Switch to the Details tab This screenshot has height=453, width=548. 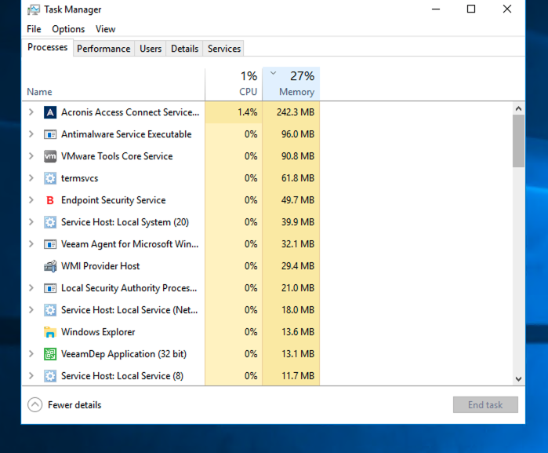184,49
